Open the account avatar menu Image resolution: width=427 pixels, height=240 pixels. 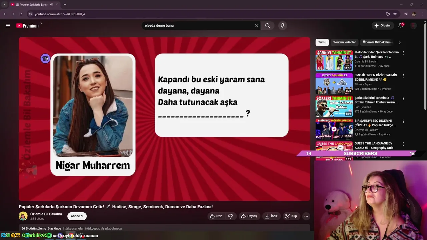pos(414,25)
